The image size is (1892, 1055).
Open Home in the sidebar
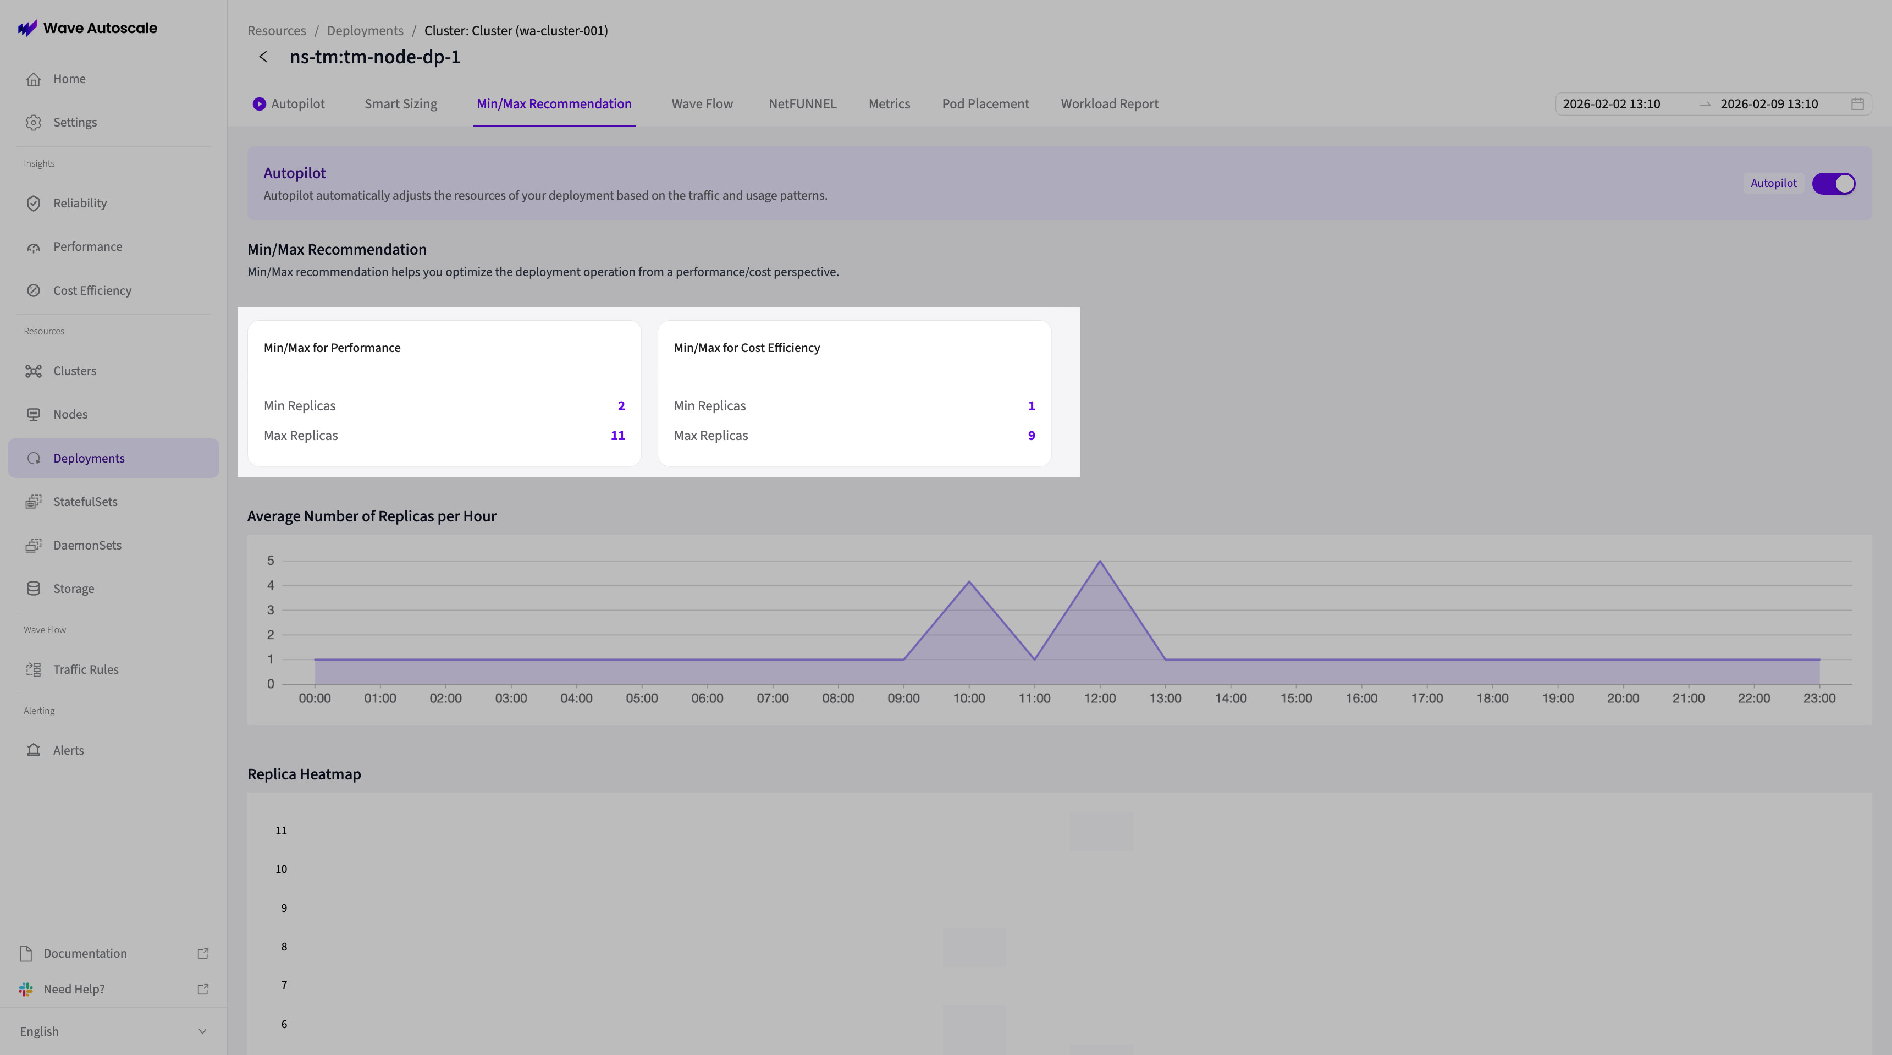(x=113, y=79)
